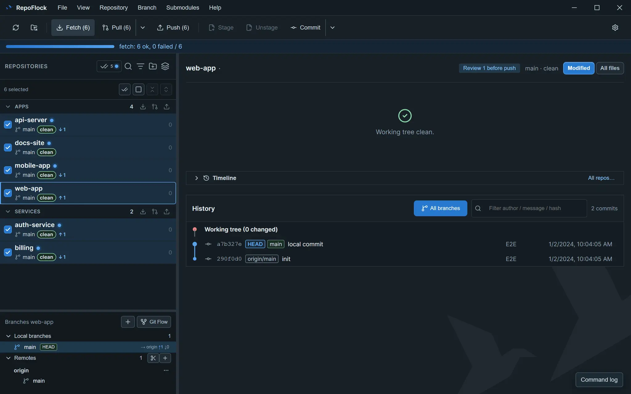Open the settings gear icon

pyautogui.click(x=615, y=28)
